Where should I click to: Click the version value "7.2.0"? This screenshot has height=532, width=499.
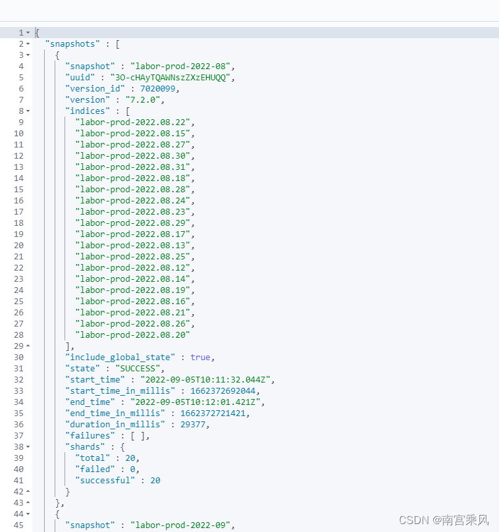143,100
